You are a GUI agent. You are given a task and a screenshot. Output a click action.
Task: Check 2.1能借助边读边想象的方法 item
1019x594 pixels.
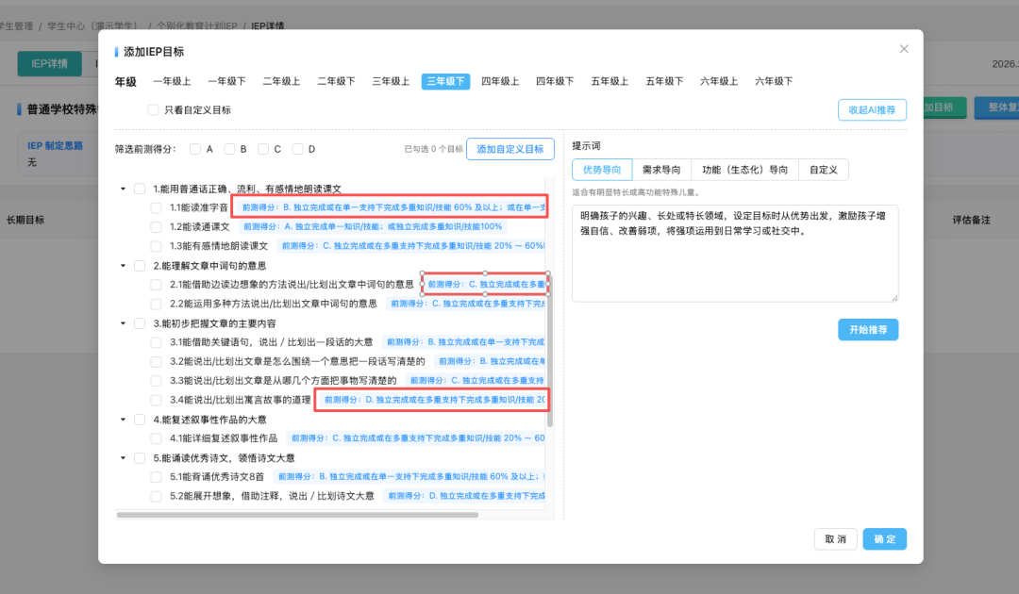tap(156, 285)
